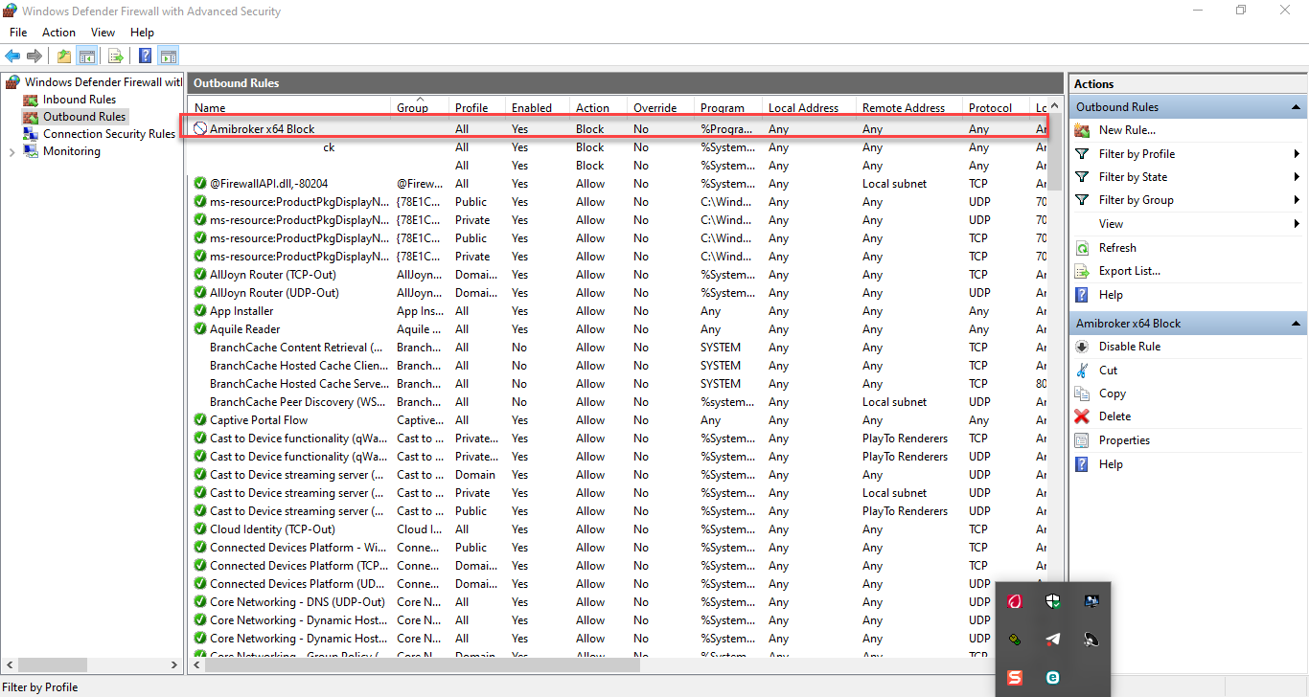Click the red Delete X icon
Viewport: 1309px width, 697px height.
(x=1082, y=416)
